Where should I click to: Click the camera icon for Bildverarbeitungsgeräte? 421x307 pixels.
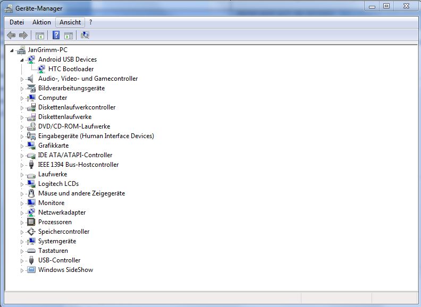(x=31, y=88)
